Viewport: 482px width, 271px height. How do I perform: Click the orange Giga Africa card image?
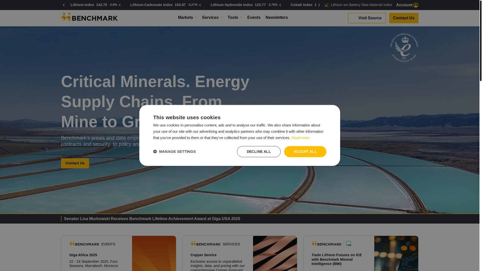pyautogui.click(x=154, y=253)
